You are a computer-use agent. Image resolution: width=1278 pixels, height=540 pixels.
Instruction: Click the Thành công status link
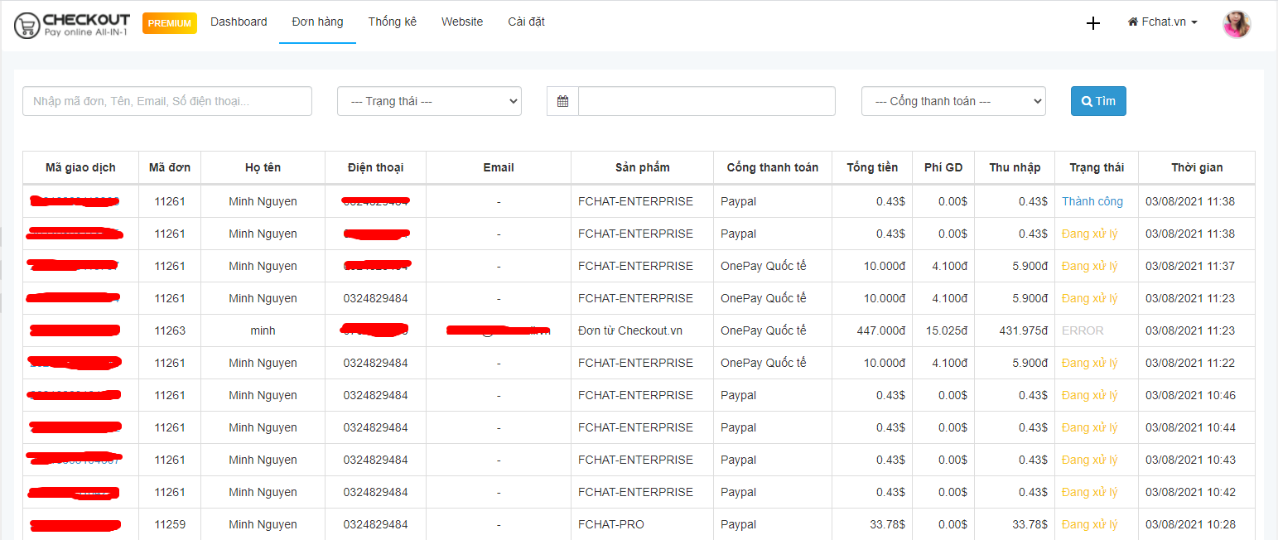tap(1092, 201)
